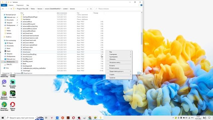Select the advancedMoveResize file

pyautogui.click(x=29, y=31)
